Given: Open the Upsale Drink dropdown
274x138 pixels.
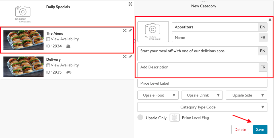Looking at the screenshot, I should click(202, 95).
